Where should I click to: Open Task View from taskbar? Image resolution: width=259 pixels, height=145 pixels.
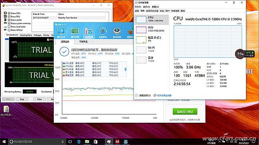[x=70, y=141]
